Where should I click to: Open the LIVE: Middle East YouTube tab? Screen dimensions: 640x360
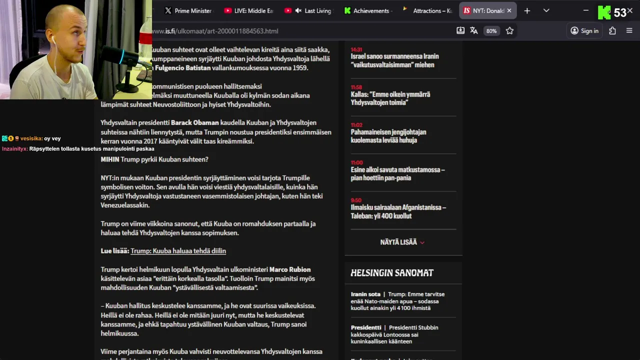pos(248,10)
